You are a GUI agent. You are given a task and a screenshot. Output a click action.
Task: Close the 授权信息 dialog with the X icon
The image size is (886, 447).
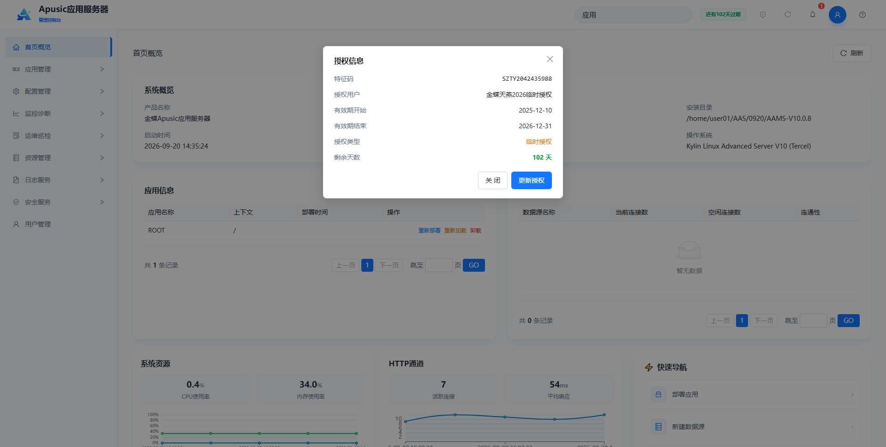550,59
